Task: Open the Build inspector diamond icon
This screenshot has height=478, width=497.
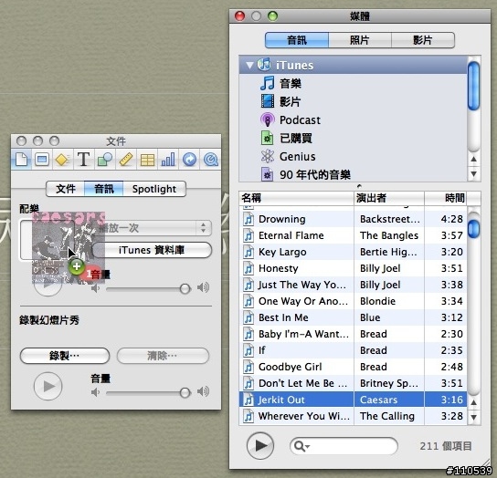Action: [62, 160]
